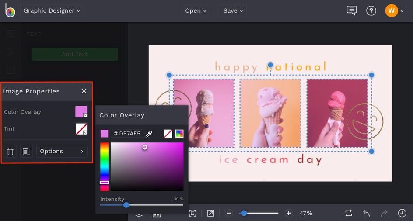The height and width of the screenshot is (221, 413).
Task: Open the feedback chat icon
Action: (352, 11)
